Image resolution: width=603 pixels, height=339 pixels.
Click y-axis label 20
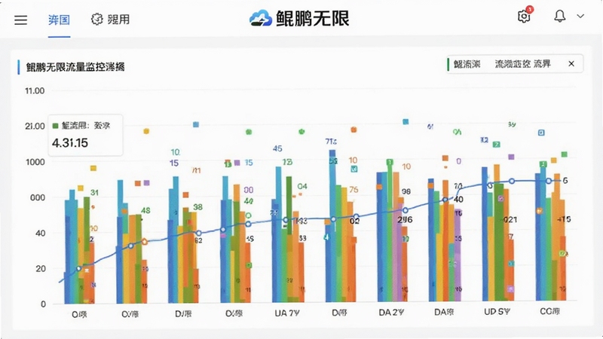click(x=41, y=269)
